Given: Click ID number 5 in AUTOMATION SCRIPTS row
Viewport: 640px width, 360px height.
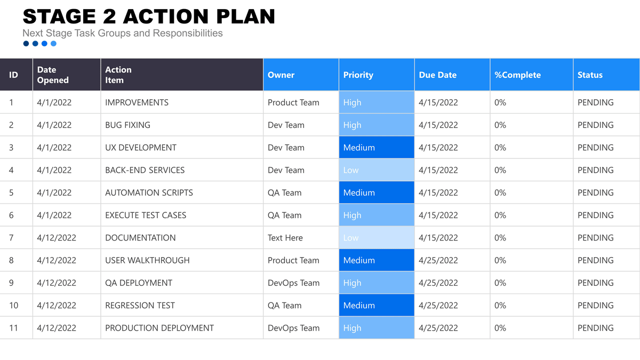Looking at the screenshot, I should coord(11,193).
